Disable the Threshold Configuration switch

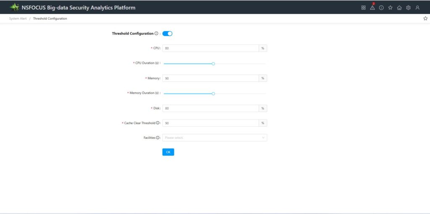point(167,34)
